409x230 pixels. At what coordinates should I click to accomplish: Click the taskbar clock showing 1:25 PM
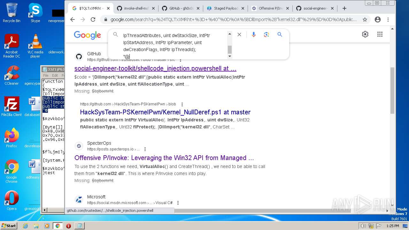(x=392, y=226)
